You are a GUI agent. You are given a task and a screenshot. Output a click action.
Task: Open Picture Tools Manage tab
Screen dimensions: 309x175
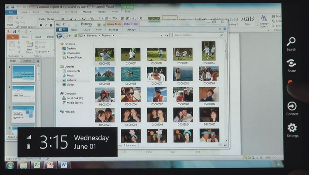coord(131,30)
